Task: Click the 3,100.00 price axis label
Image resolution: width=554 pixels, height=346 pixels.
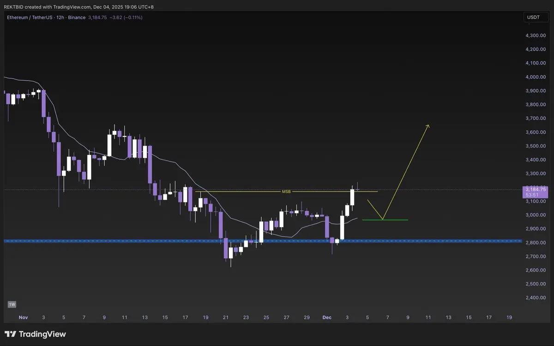Action: tap(536, 202)
